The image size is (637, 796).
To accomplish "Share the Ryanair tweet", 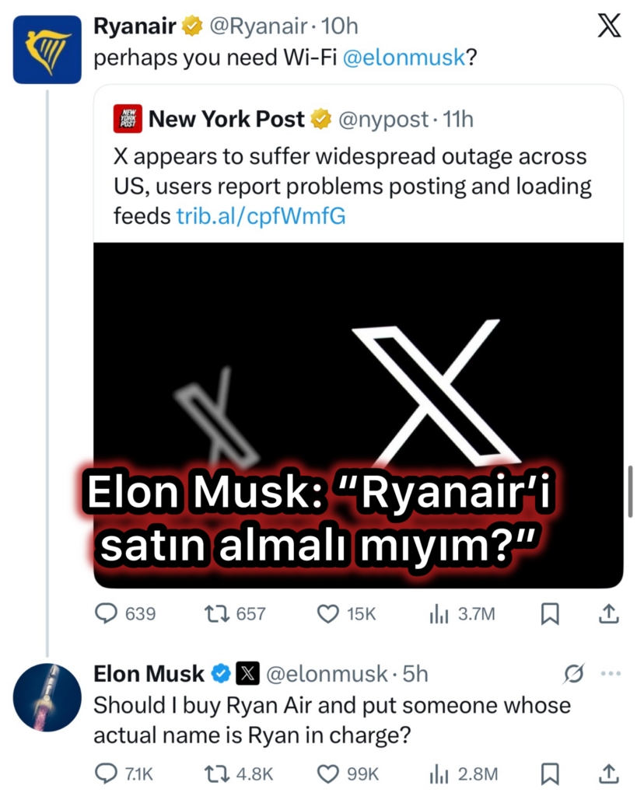I will (610, 614).
